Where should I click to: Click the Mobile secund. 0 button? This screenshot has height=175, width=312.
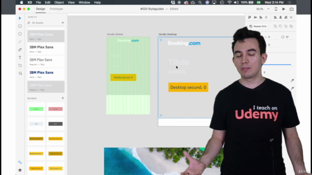(x=123, y=78)
